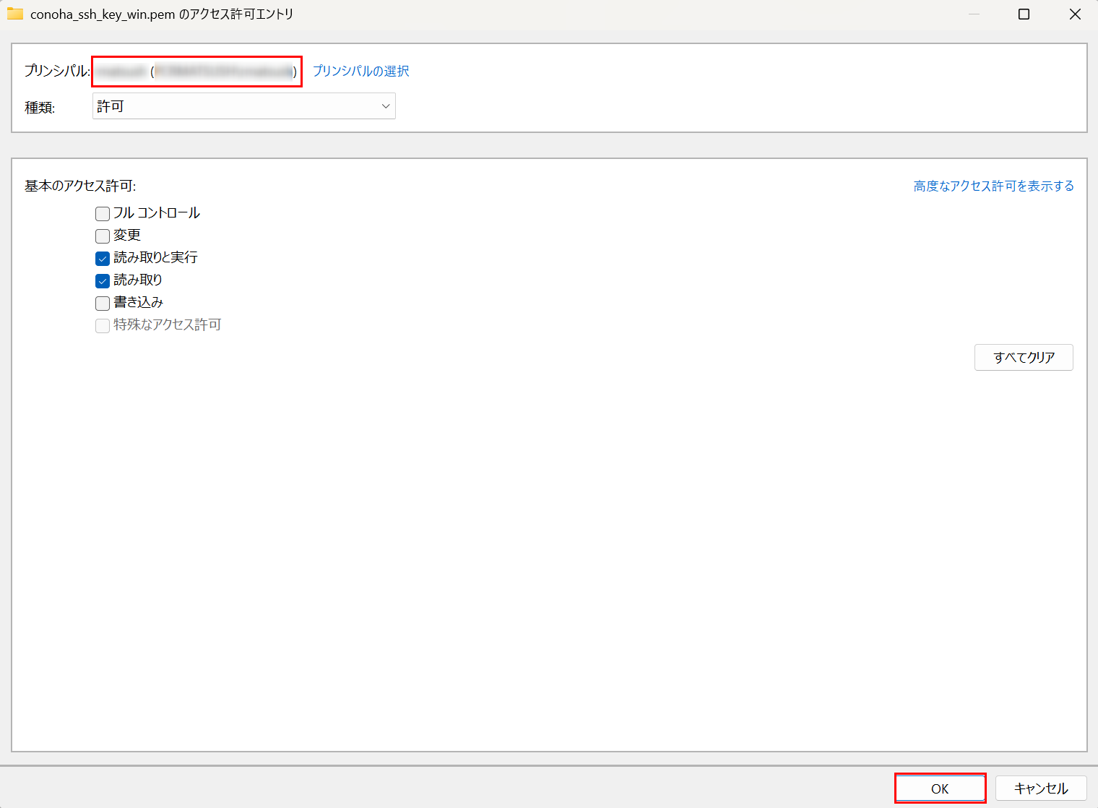The image size is (1098, 808).
Task: Uncheck the 読み取りと実行 checkbox
Action: pyautogui.click(x=103, y=259)
